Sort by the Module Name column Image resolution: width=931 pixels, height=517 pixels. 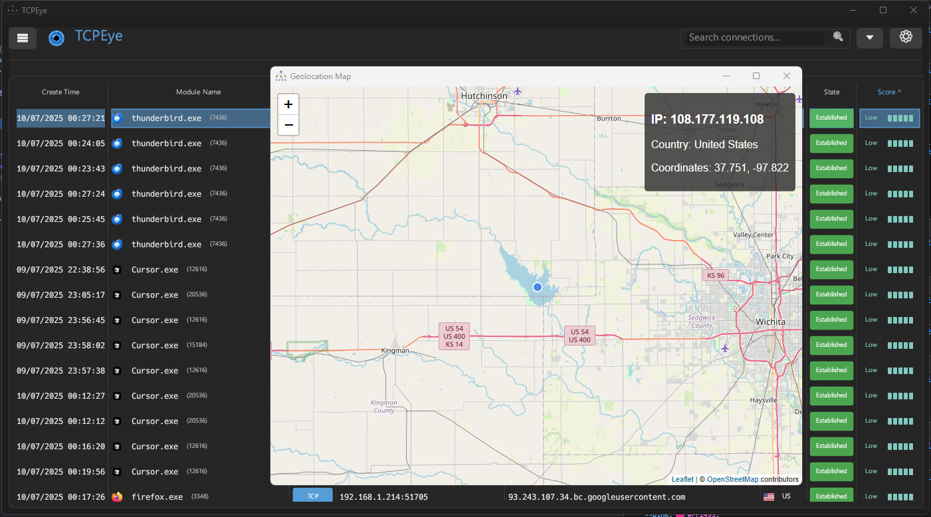(x=198, y=92)
